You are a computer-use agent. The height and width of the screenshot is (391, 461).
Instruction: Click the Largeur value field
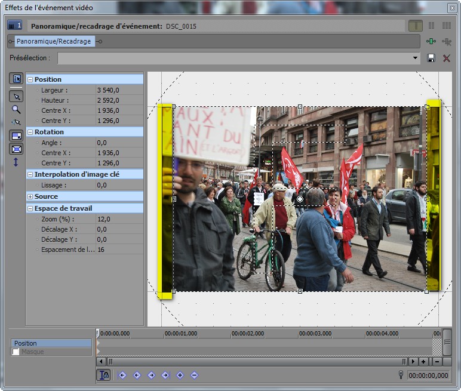[119, 90]
